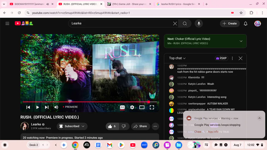
Task: Like the RUSH lyric video
Action: click(x=112, y=126)
